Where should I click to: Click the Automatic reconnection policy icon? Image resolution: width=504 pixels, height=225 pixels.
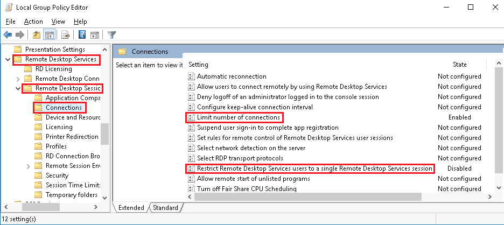coord(192,76)
